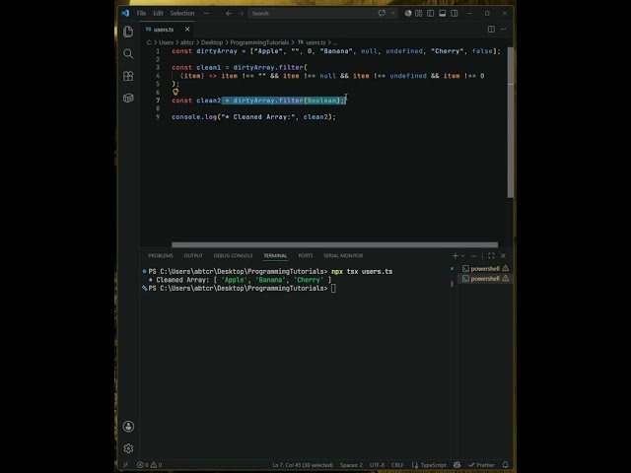Switch to the Output panel tab
631x473 pixels.
click(x=193, y=256)
